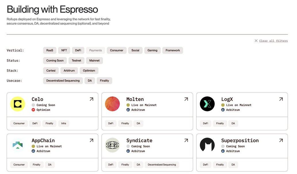Screen dimensions: 297x174
Task: Open the Molten project title
Action: [x=135, y=99]
